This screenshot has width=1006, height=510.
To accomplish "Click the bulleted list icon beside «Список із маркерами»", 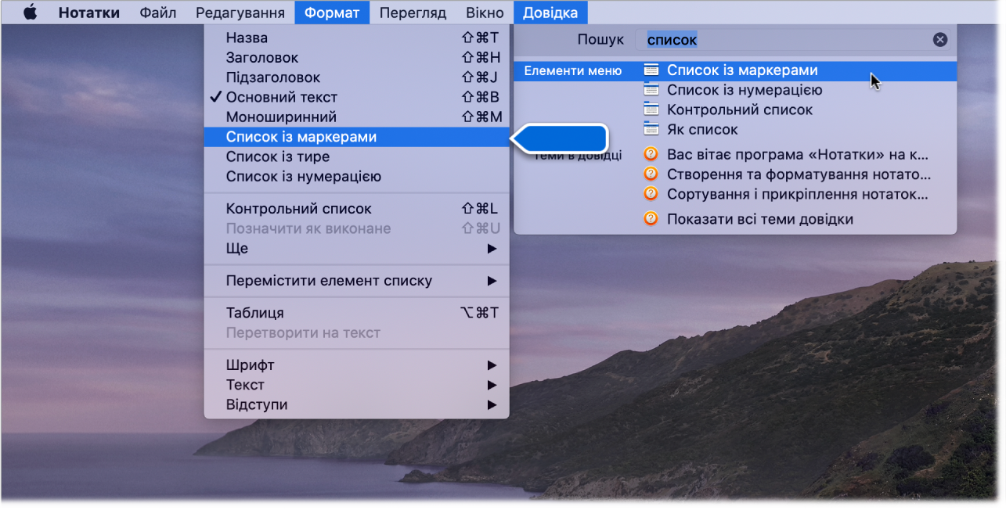I will (651, 70).
